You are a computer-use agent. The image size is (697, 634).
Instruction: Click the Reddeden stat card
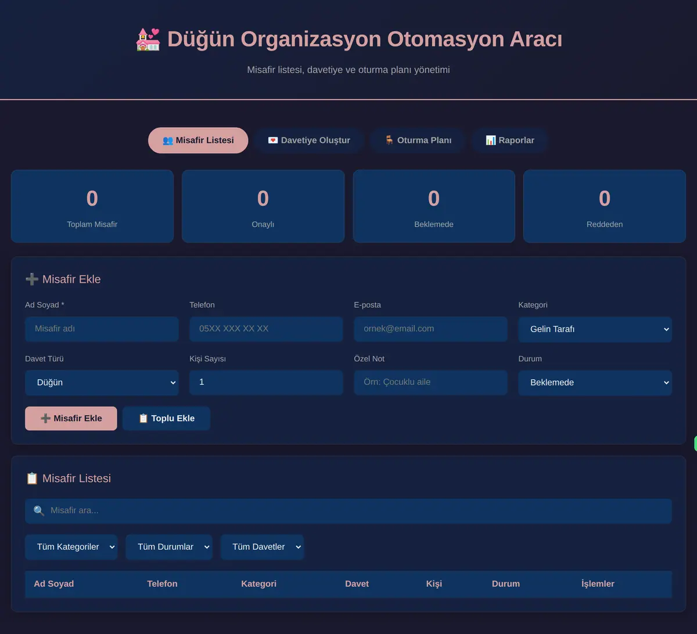tap(605, 206)
